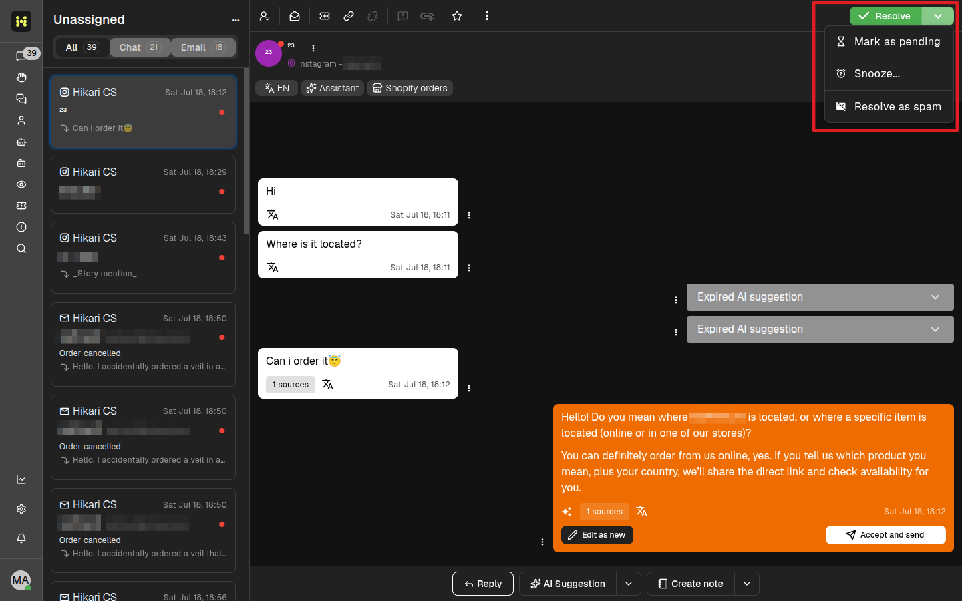Open notifications bell in sidebar
This screenshot has width=962, height=601.
click(x=21, y=538)
